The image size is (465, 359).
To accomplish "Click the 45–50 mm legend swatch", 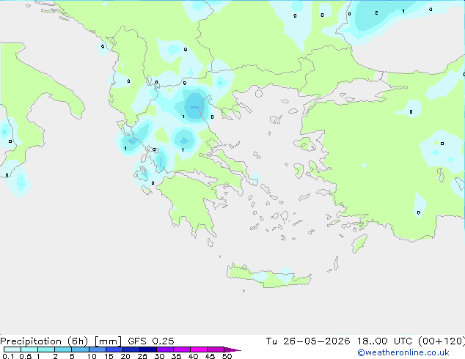I will click(216, 349).
